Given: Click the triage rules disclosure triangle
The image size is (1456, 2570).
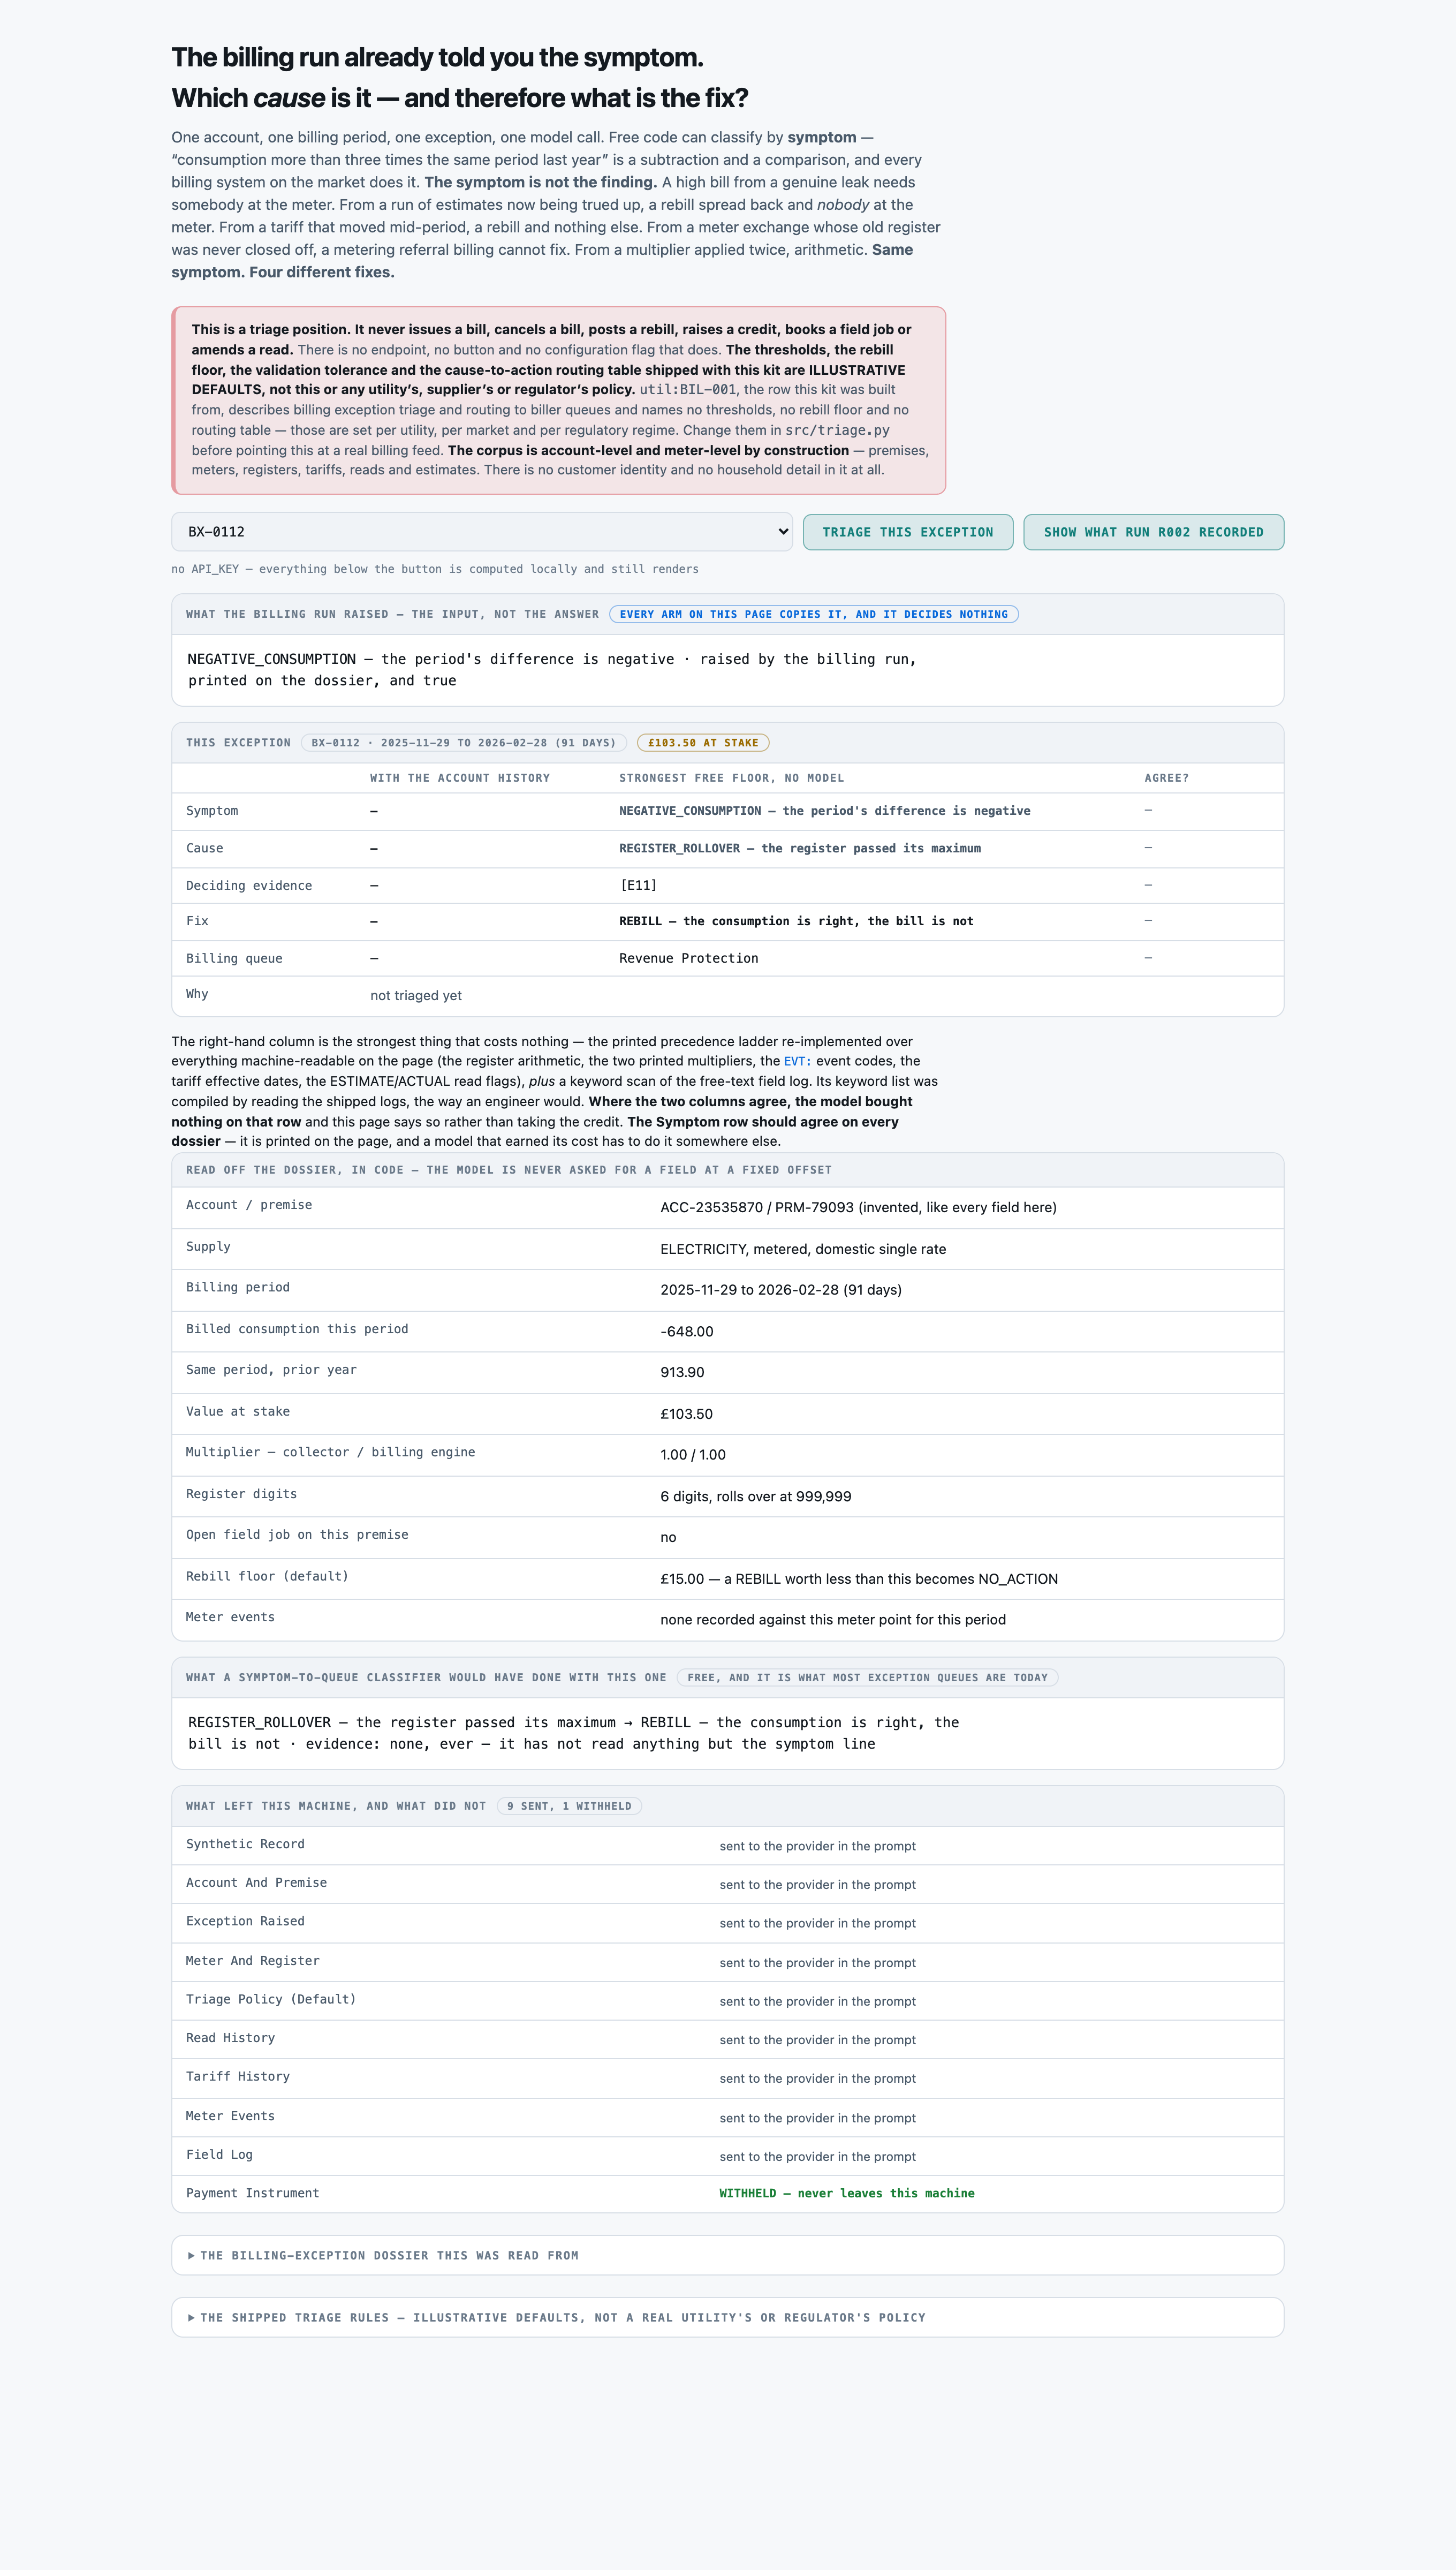Looking at the screenshot, I should [191, 2317].
